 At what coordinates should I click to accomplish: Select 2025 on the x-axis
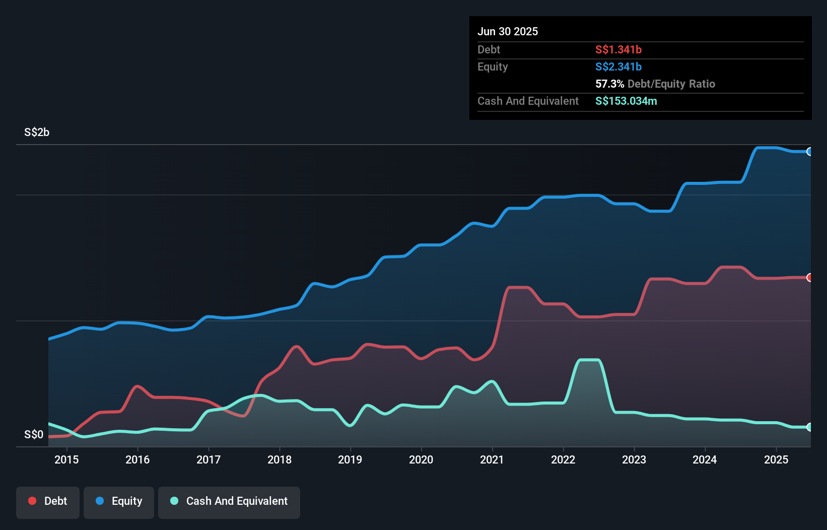click(776, 459)
